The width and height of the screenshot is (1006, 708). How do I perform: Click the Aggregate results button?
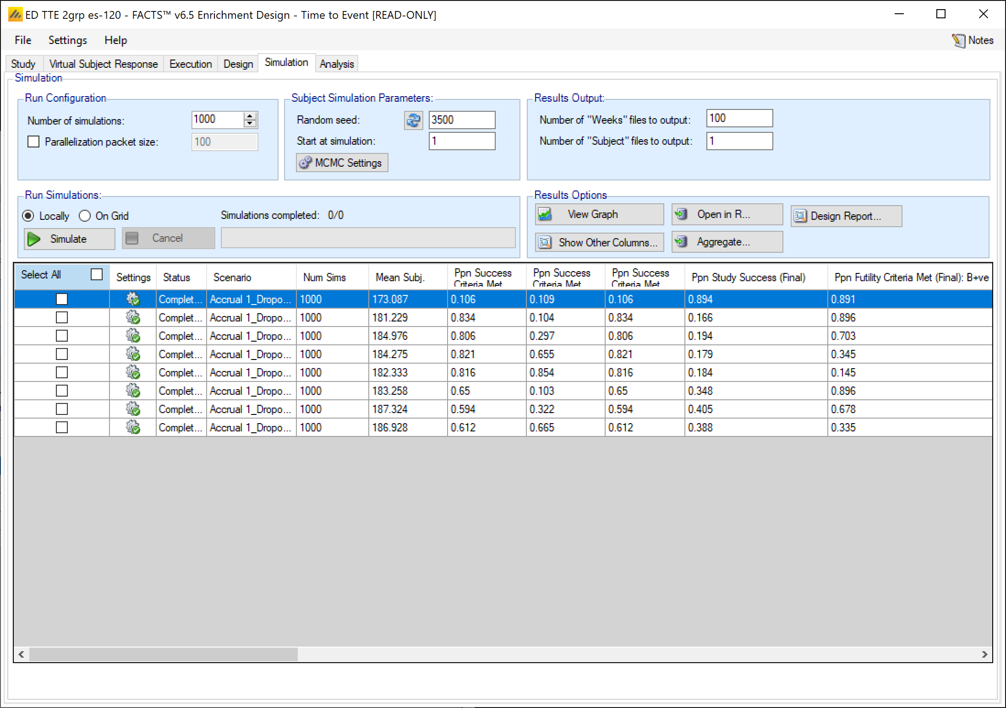click(x=727, y=242)
